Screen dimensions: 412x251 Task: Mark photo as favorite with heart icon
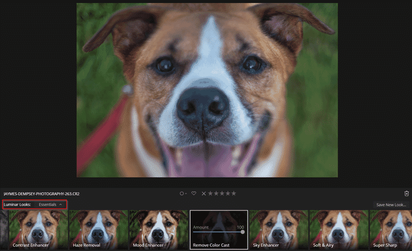[x=194, y=193]
